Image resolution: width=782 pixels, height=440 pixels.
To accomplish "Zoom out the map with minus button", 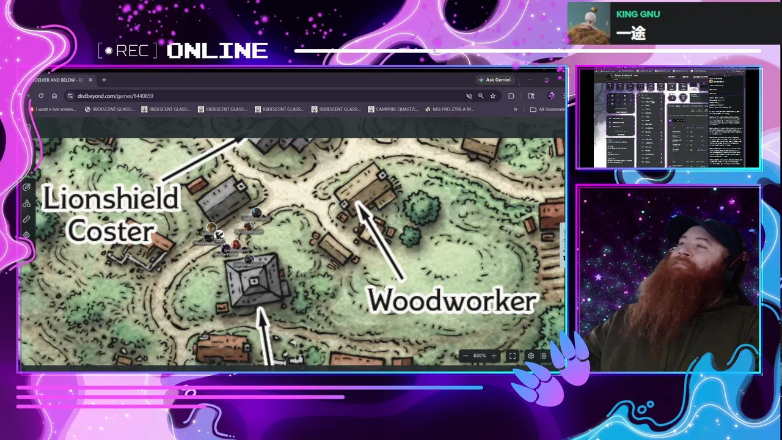I will click(x=466, y=356).
